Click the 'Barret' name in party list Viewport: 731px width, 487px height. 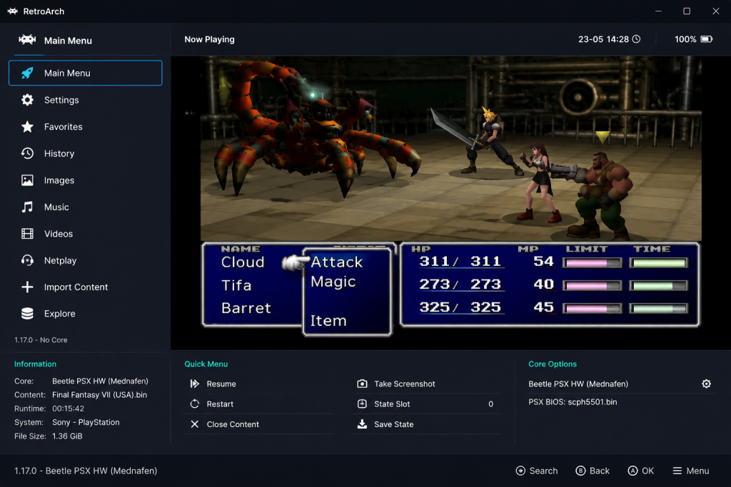[x=246, y=308]
